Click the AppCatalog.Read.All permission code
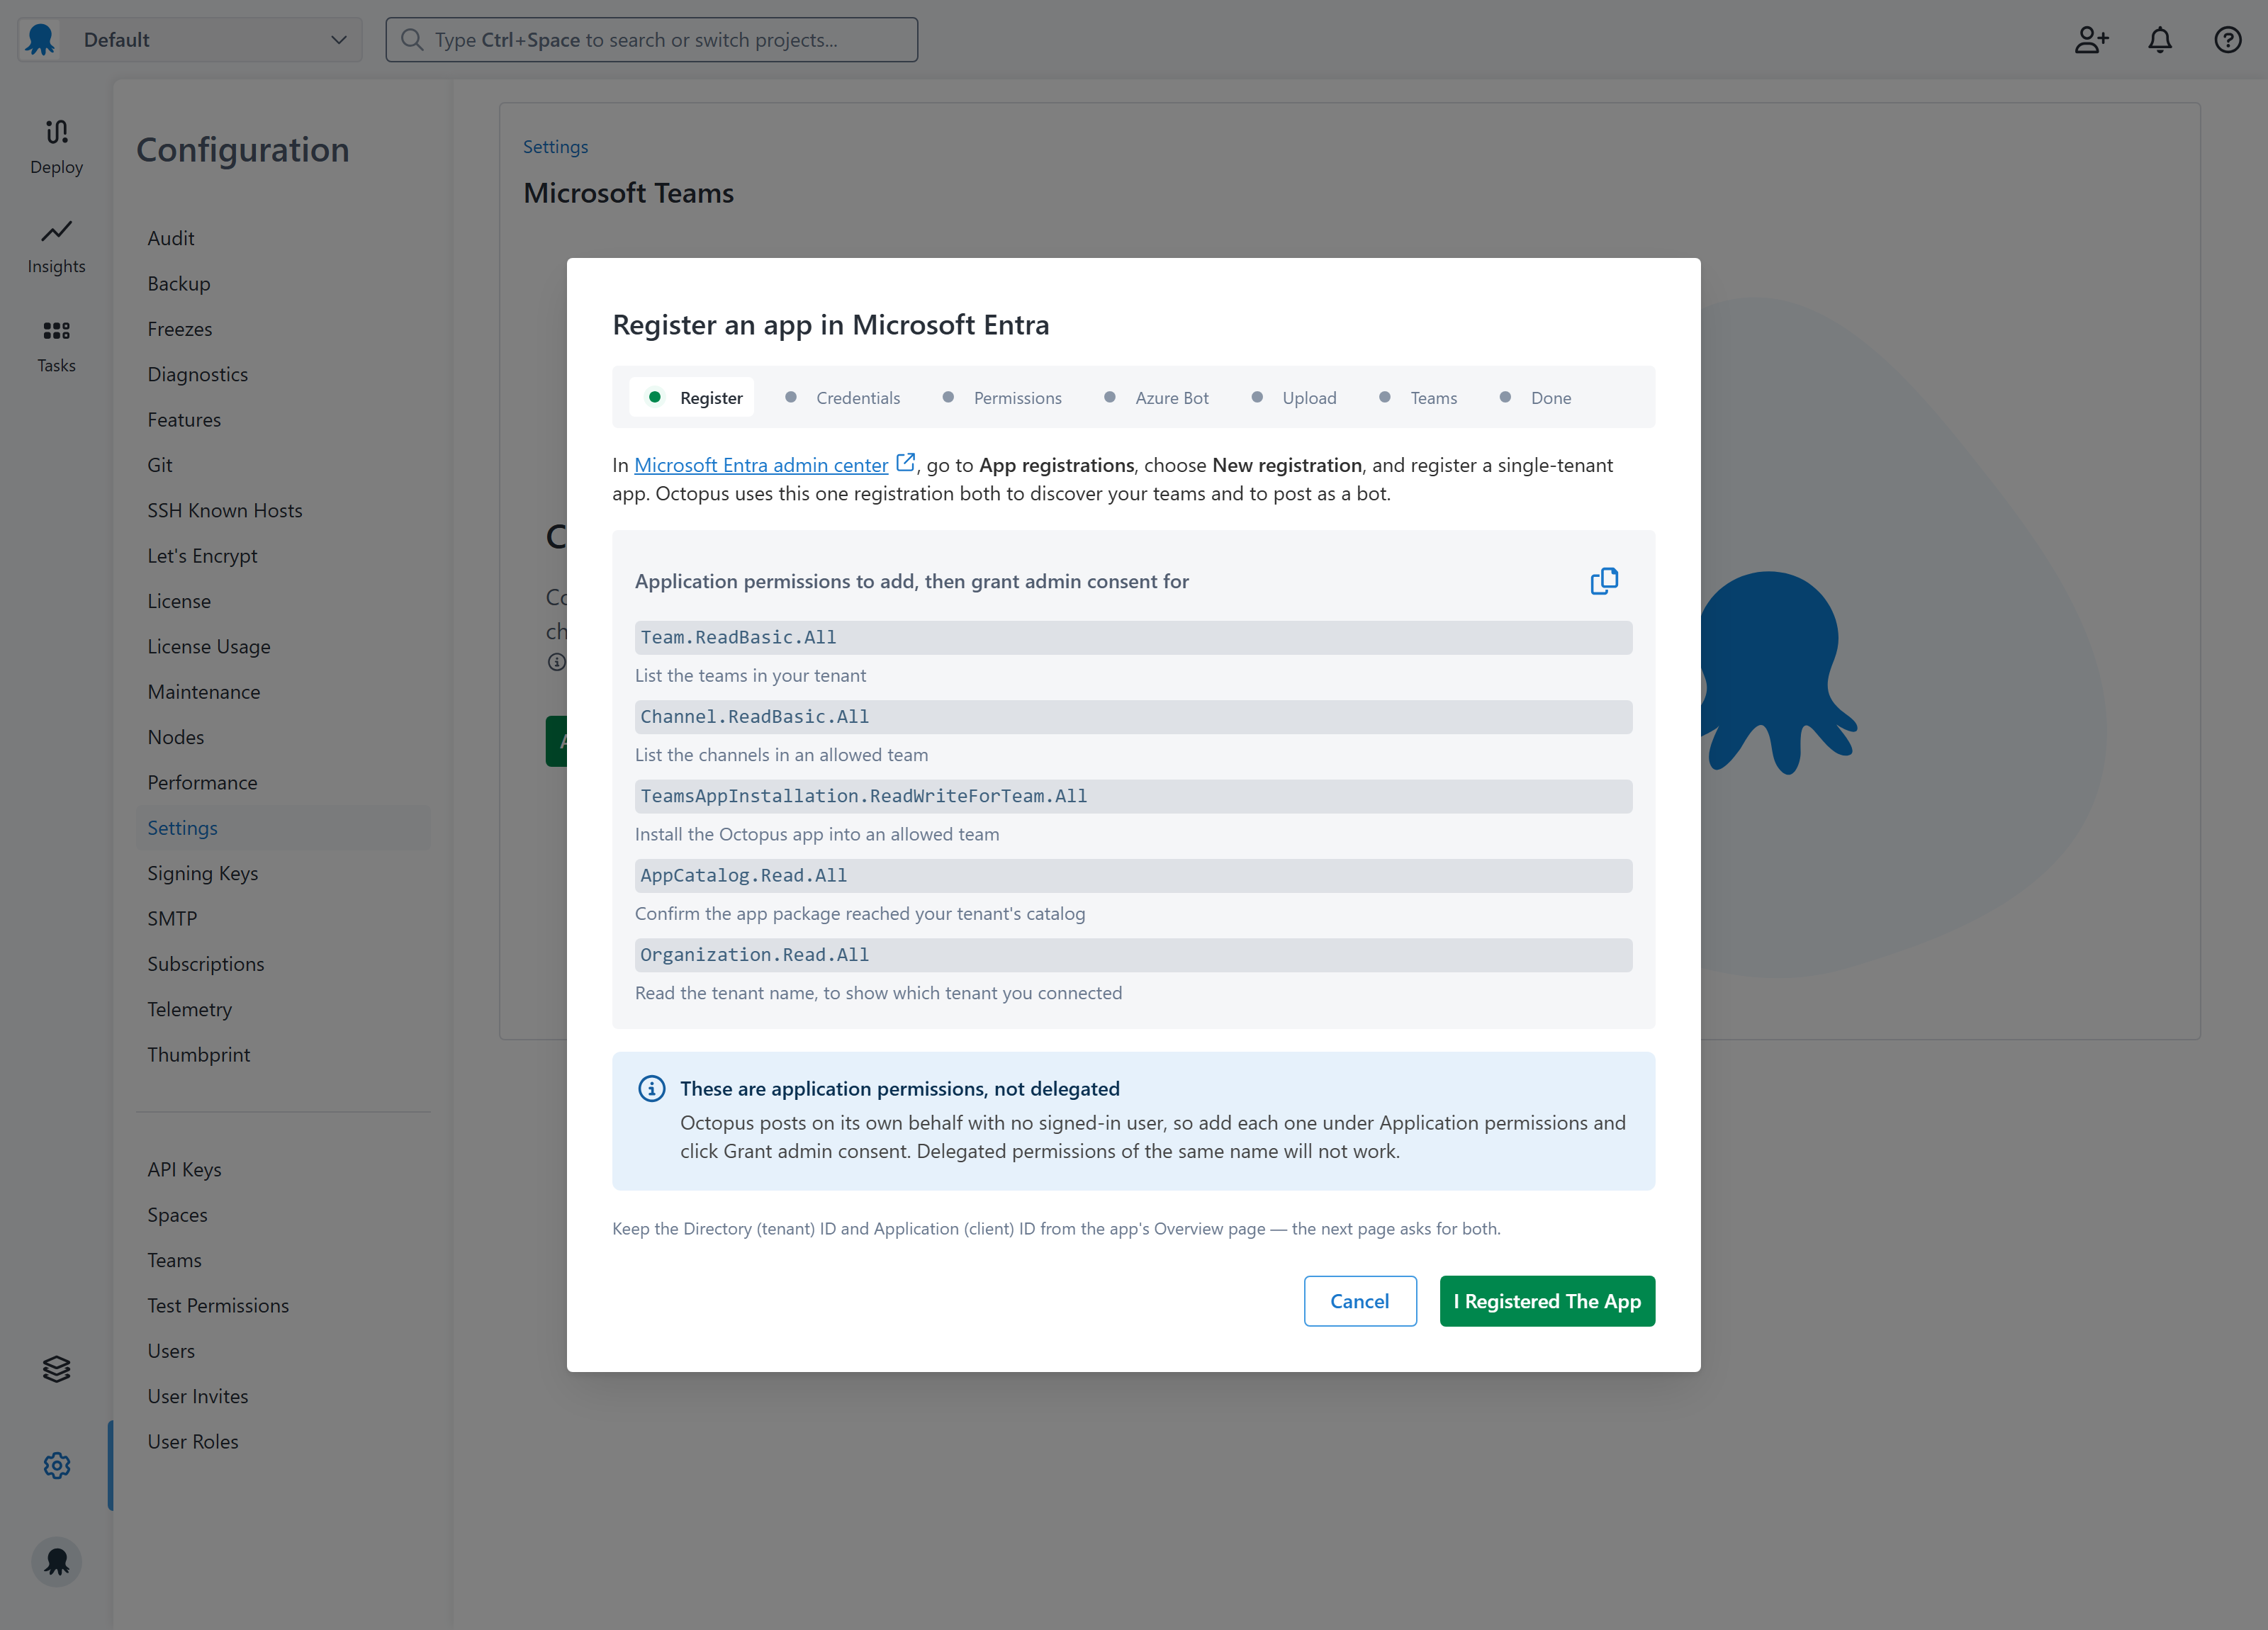The height and width of the screenshot is (1630, 2268). click(1133, 876)
